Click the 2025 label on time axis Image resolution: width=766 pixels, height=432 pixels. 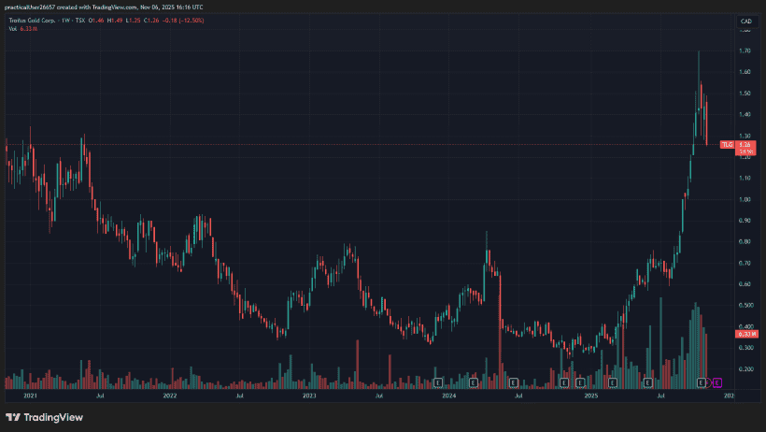point(590,396)
